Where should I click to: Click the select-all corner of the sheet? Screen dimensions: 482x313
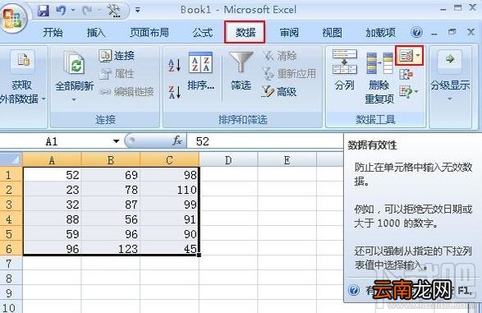11,160
